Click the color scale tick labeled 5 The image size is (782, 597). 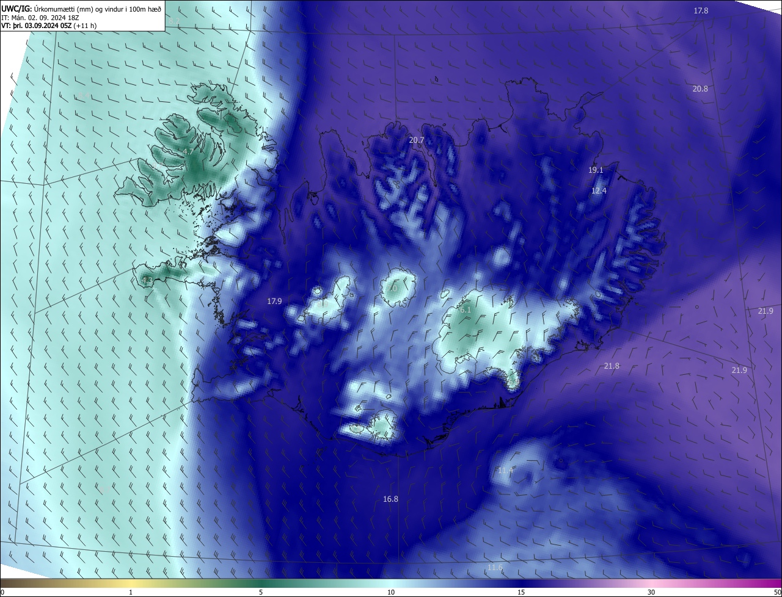pyautogui.click(x=261, y=592)
